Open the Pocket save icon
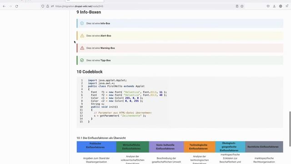Viewport: 291px width, 164px height. [268, 6]
